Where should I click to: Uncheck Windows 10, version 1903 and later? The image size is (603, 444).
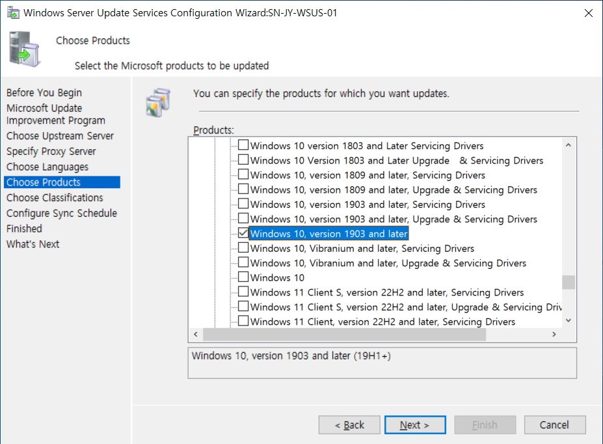pyautogui.click(x=243, y=233)
